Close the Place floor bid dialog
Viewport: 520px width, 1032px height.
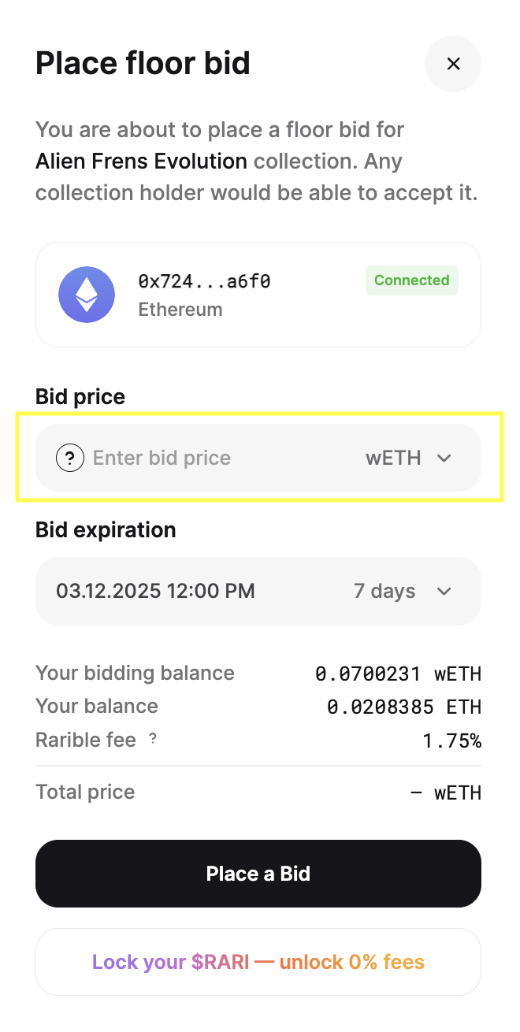[x=453, y=64]
